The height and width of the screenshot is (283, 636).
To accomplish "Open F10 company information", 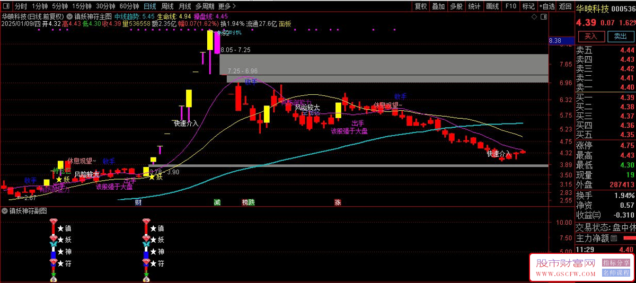I will [x=510, y=6].
